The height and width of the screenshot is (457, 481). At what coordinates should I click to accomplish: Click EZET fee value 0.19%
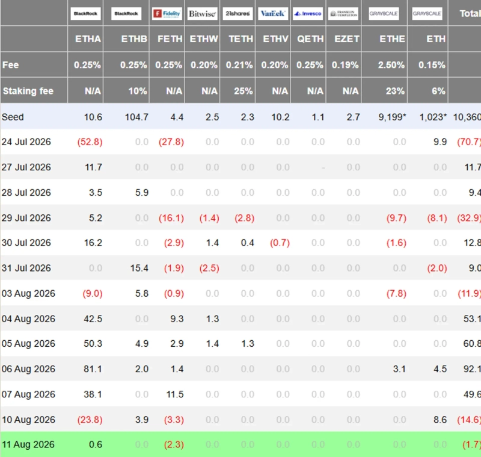(x=345, y=65)
